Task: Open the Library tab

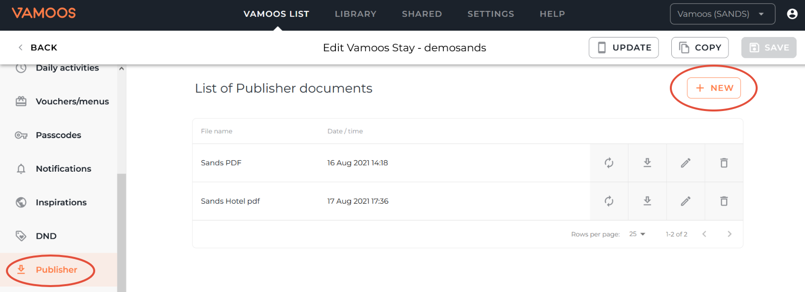Action: click(x=355, y=14)
